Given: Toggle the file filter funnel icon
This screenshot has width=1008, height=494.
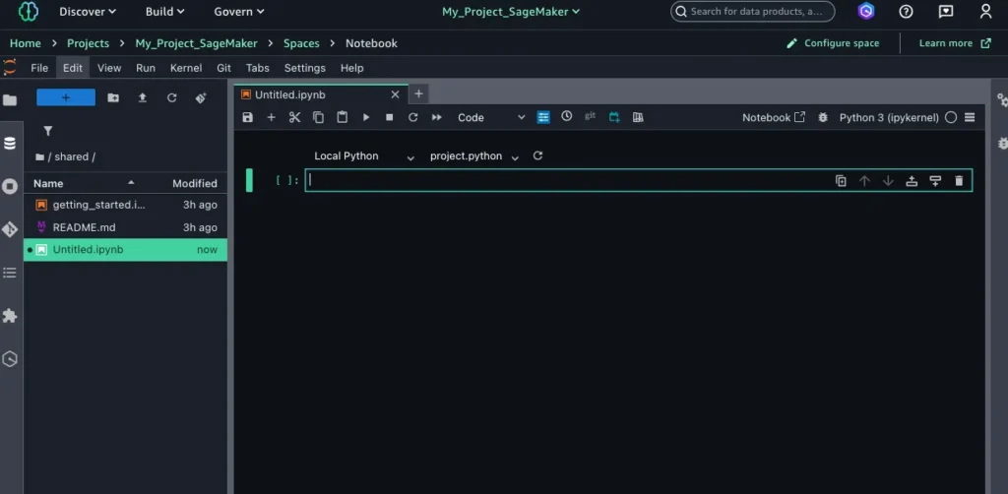Looking at the screenshot, I should pos(47,131).
